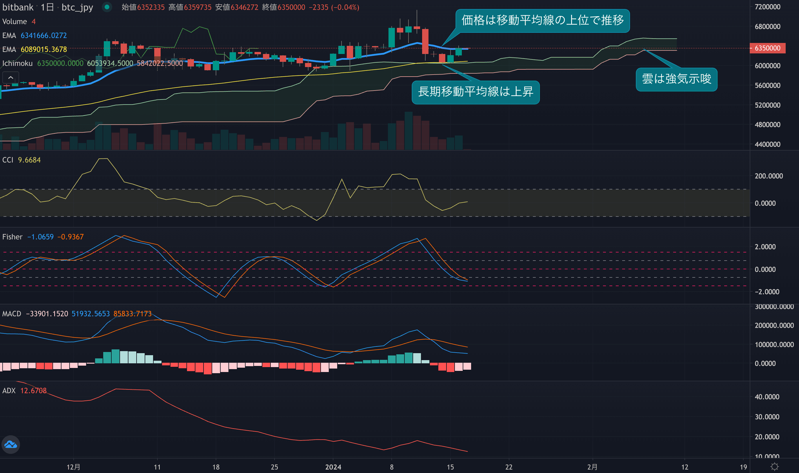Click the MACD indicator legend label
The width and height of the screenshot is (799, 473).
[12, 314]
